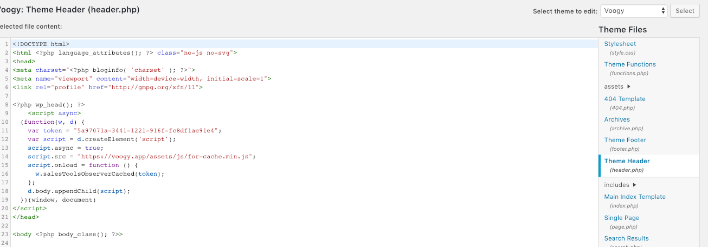Expand the includes folder
Screen dimensions: 708x247
coord(620,185)
